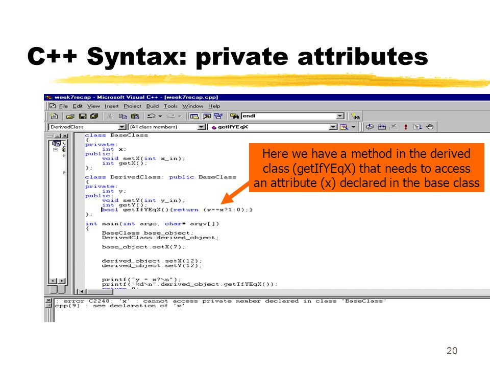This screenshot has width=490, height=368.
Task: Click the Find in Files icon
Action: click(234, 116)
